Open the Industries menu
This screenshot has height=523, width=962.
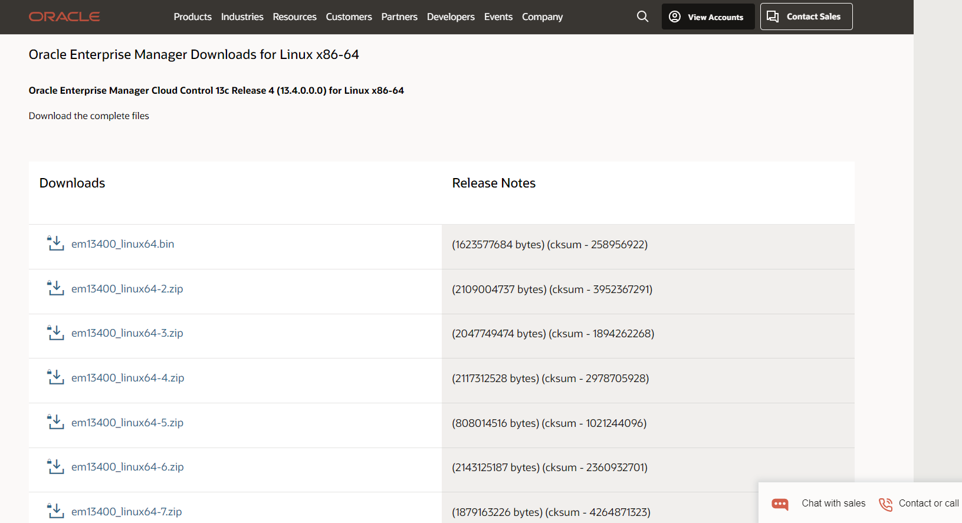242,17
